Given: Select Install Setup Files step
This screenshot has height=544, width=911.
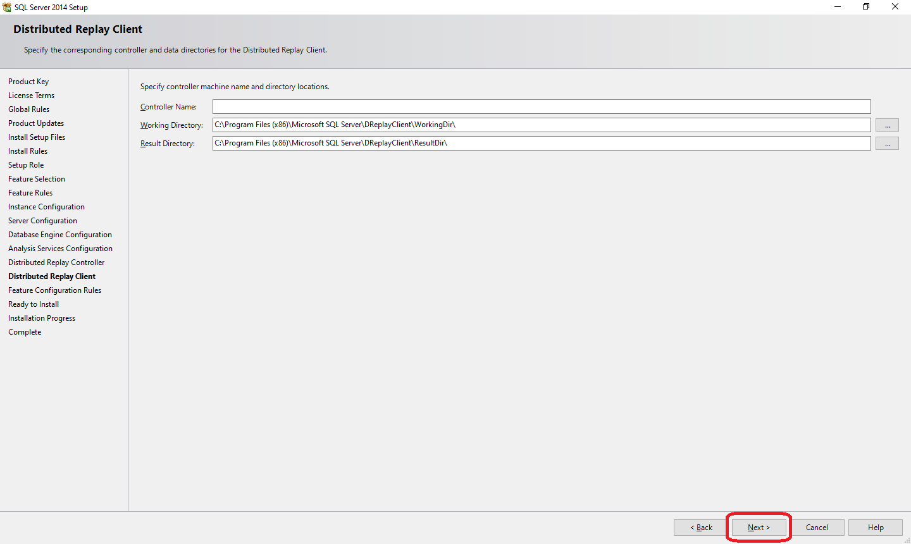Looking at the screenshot, I should coord(37,137).
